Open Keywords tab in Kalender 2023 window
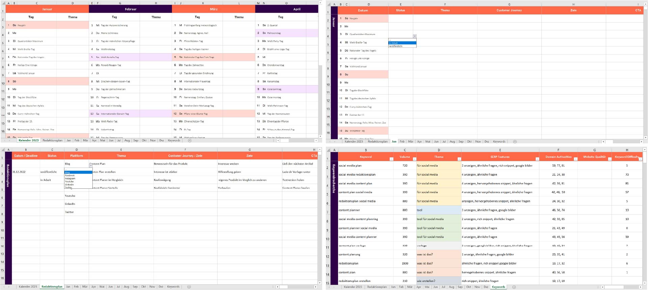Viewport: 648px width, 290px height. click(x=174, y=140)
